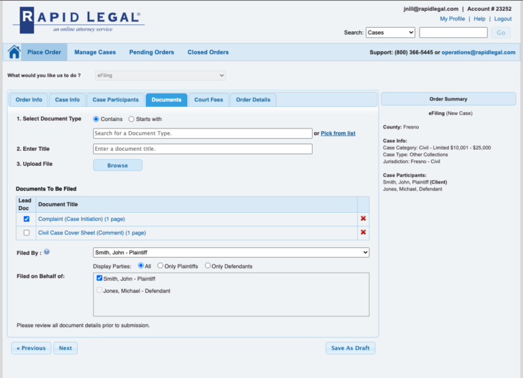Open Complaint (Case Initiation) document link

pyautogui.click(x=82, y=219)
